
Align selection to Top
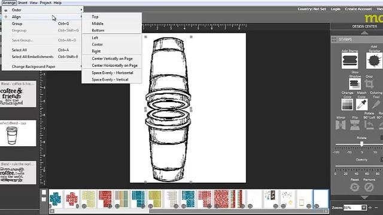click(112, 17)
